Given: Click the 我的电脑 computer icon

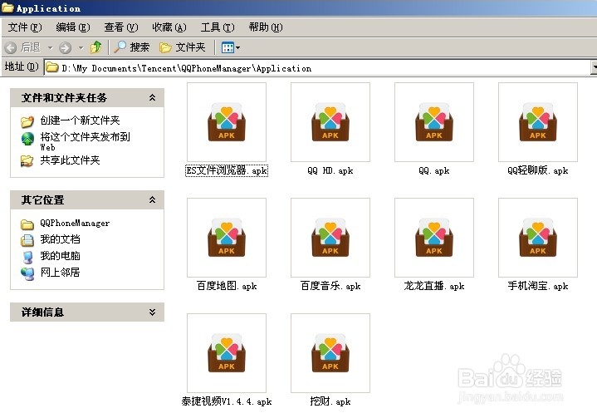Looking at the screenshot, I should (x=27, y=257).
